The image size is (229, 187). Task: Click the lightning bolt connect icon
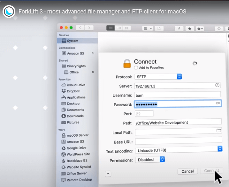pyautogui.click(x=179, y=29)
